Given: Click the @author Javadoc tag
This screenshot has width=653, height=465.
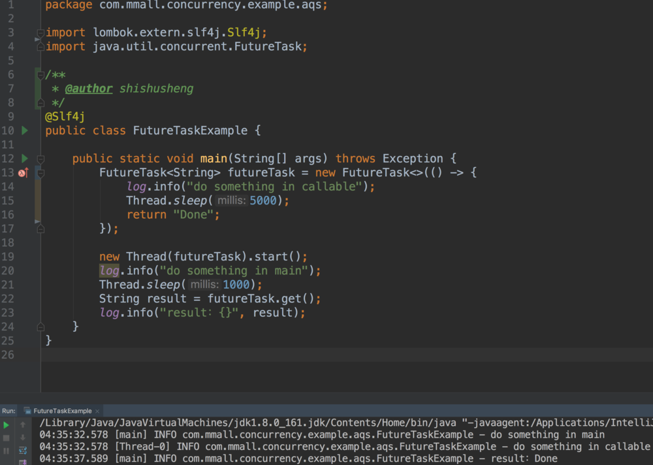Looking at the screenshot, I should pyautogui.click(x=89, y=89).
